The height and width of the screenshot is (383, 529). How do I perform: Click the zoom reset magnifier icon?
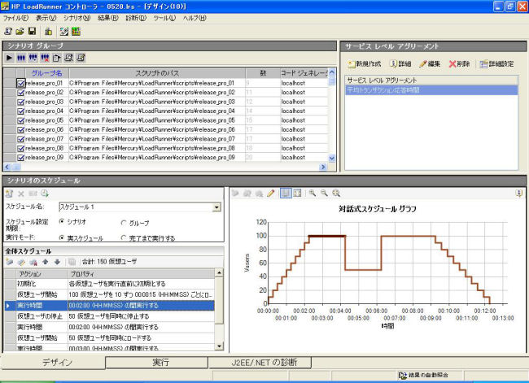tap(336, 194)
